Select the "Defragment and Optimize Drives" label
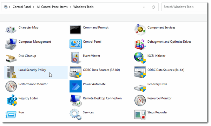The width and height of the screenshot is (211, 126). click(169, 42)
